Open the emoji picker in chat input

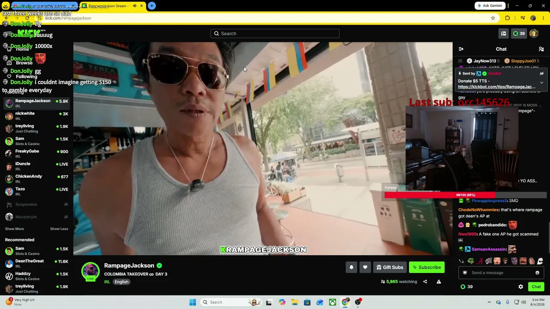(x=537, y=273)
